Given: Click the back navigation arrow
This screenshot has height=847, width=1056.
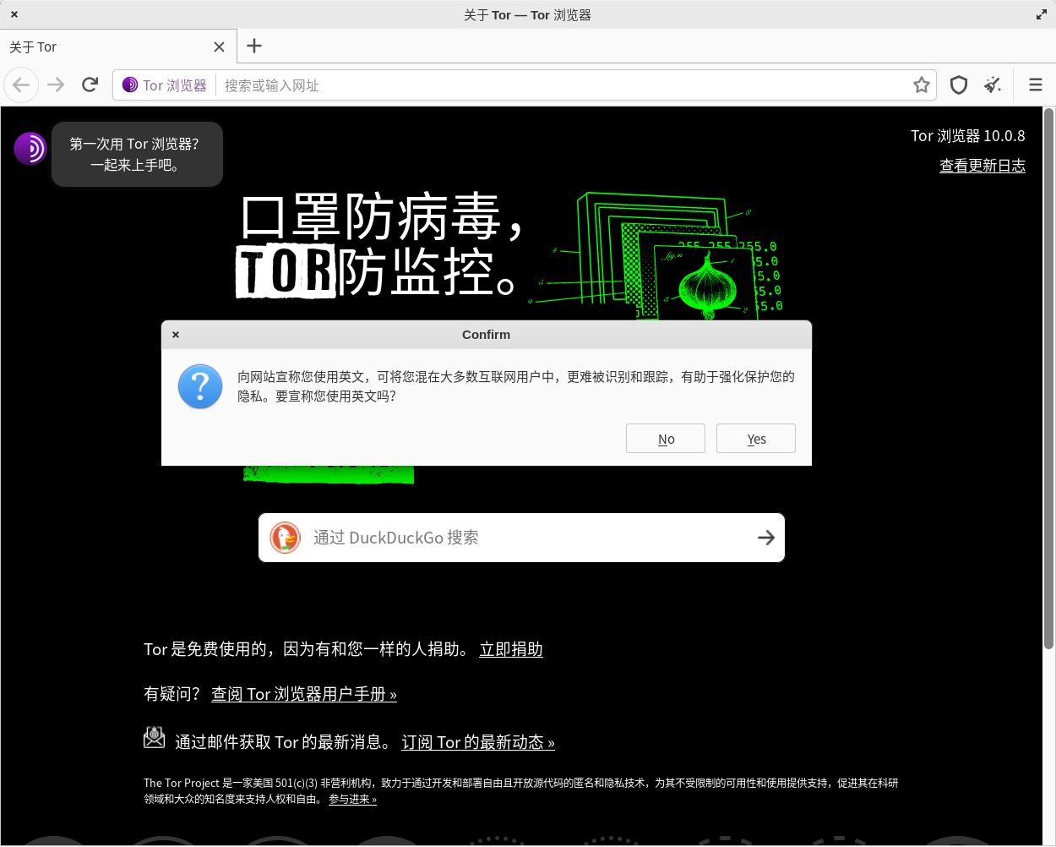Looking at the screenshot, I should pyautogui.click(x=21, y=85).
